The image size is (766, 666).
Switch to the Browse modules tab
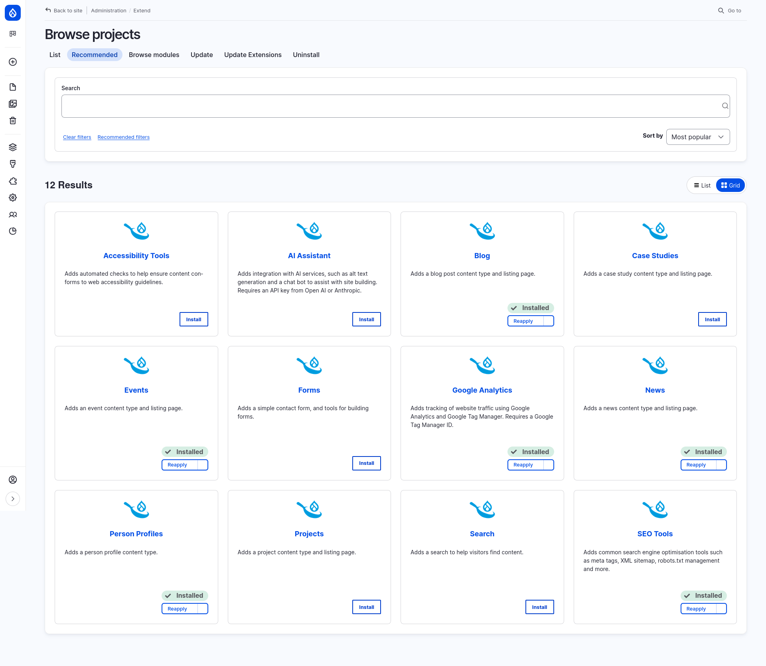154,55
